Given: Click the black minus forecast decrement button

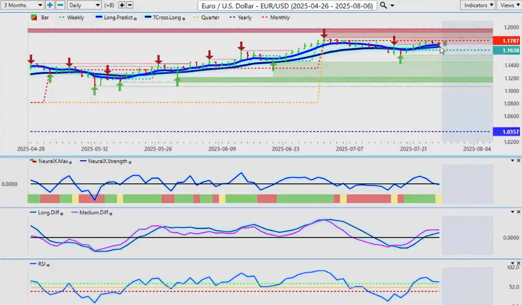Looking at the screenshot, I should click(130, 5).
